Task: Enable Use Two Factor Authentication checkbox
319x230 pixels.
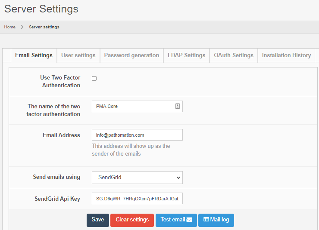Action: click(x=94, y=78)
